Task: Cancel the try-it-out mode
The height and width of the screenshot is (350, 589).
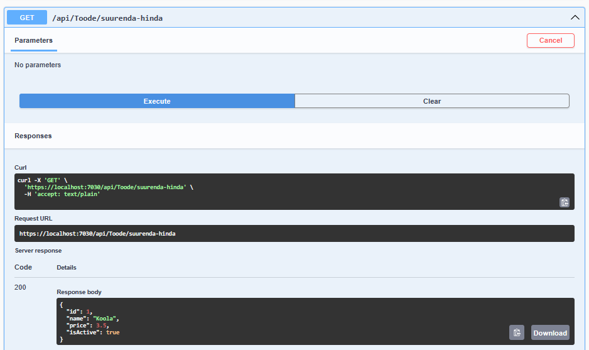Action: click(x=550, y=40)
